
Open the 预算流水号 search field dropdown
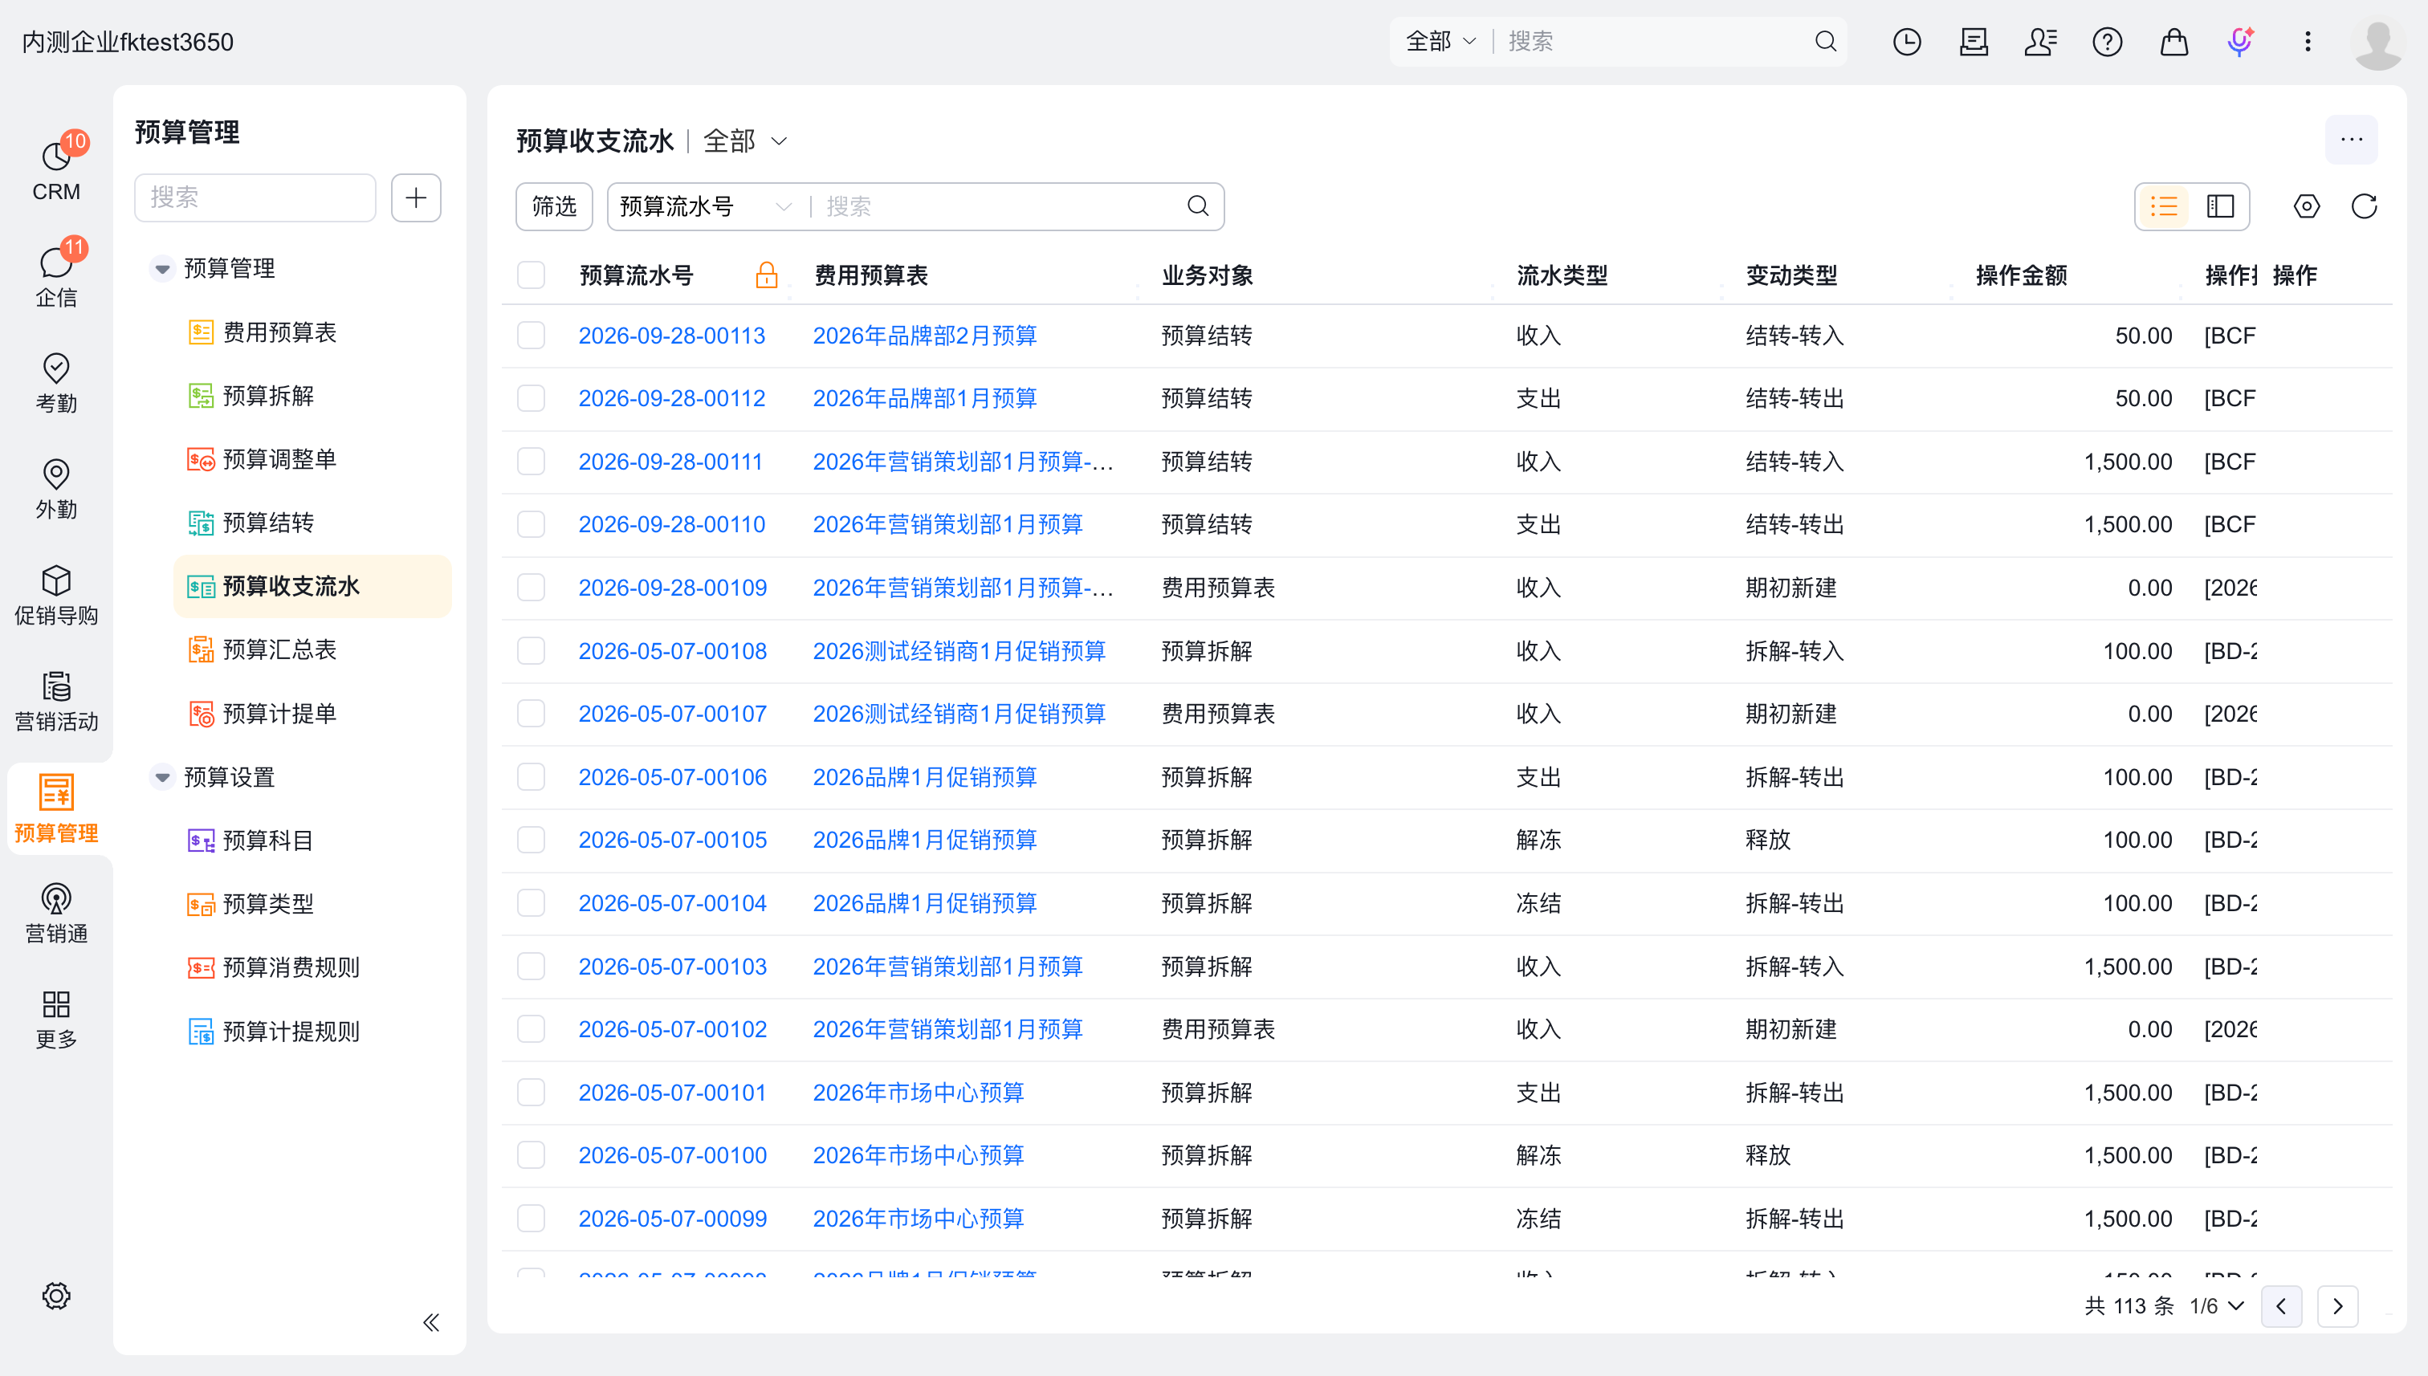705,206
